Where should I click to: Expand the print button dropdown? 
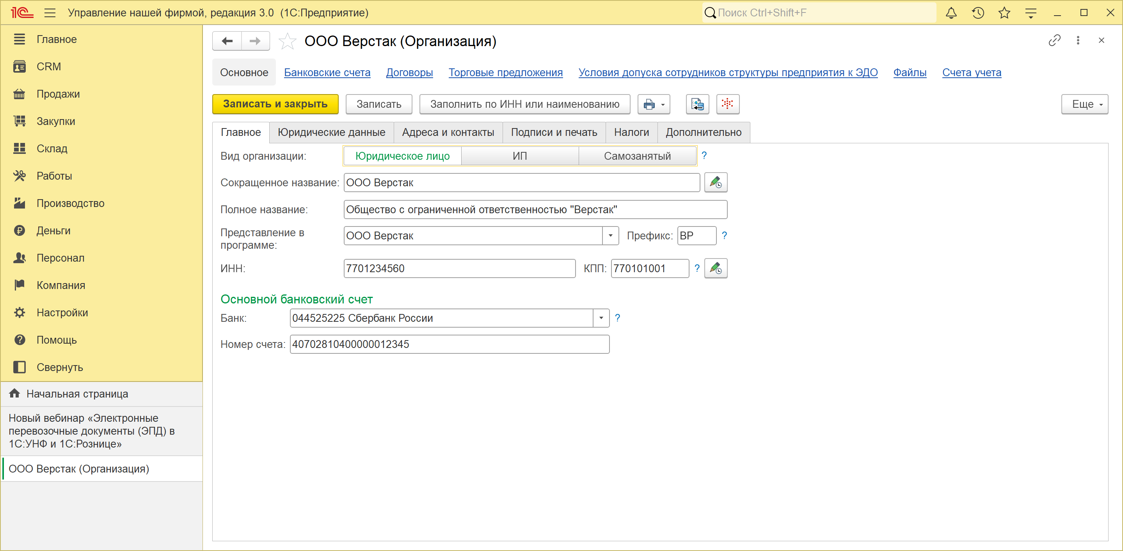point(654,104)
